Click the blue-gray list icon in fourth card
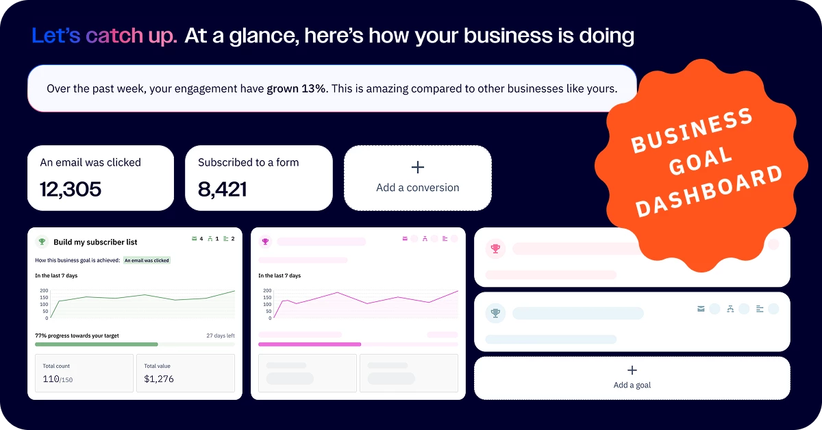The height and width of the screenshot is (430, 822). 760,309
